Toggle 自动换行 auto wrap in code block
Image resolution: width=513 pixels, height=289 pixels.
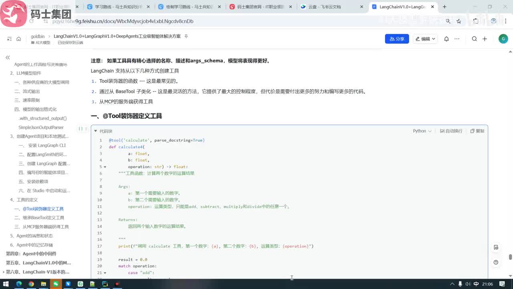[451, 131]
